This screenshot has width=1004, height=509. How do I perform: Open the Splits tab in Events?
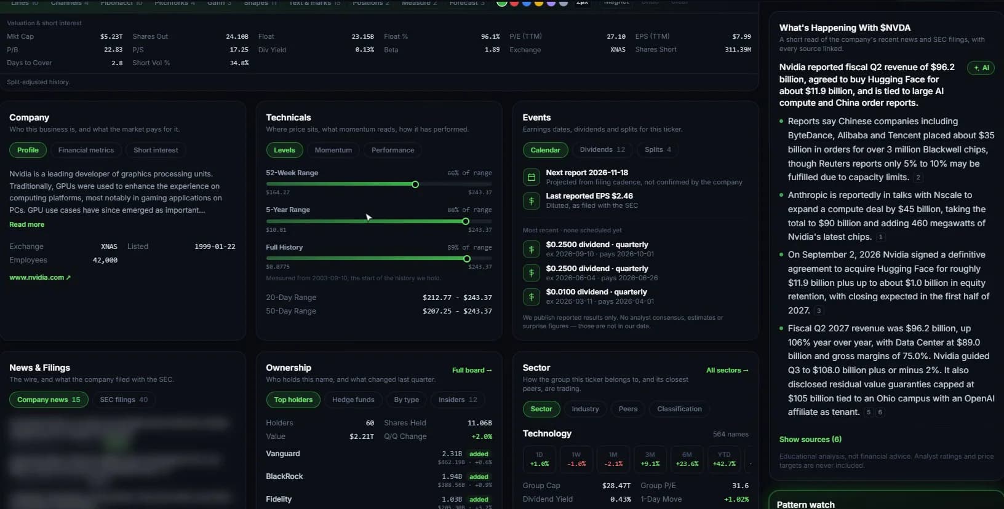pos(658,149)
